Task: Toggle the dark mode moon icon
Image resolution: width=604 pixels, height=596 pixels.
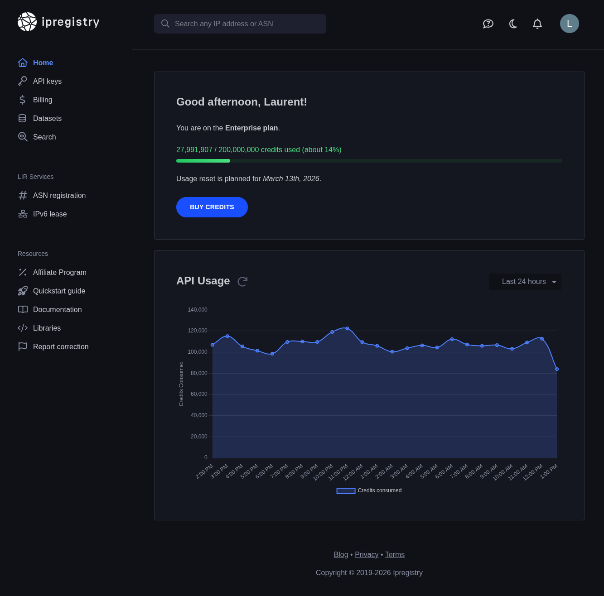Action: [512, 24]
